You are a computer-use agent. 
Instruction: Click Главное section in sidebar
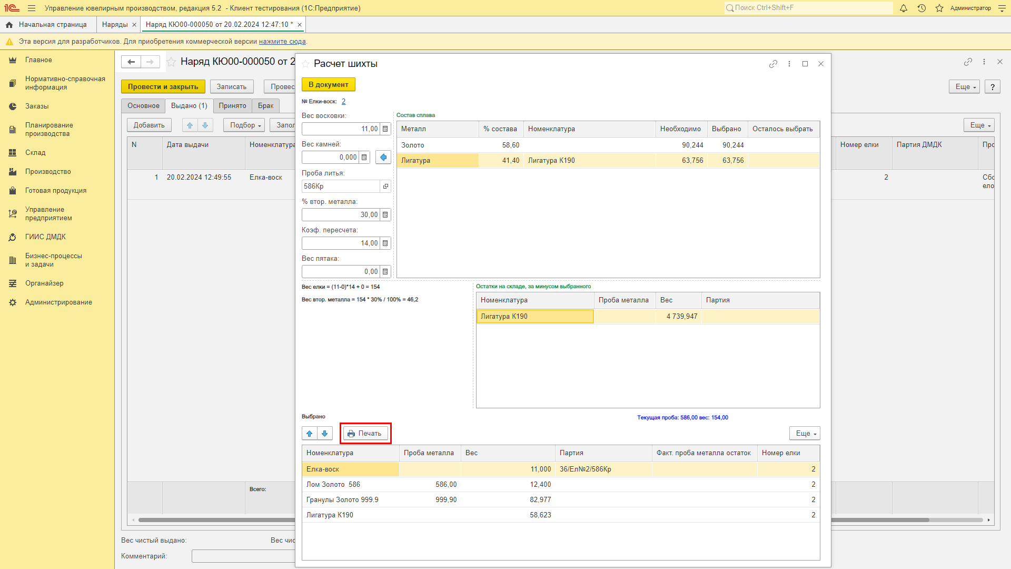coord(38,60)
